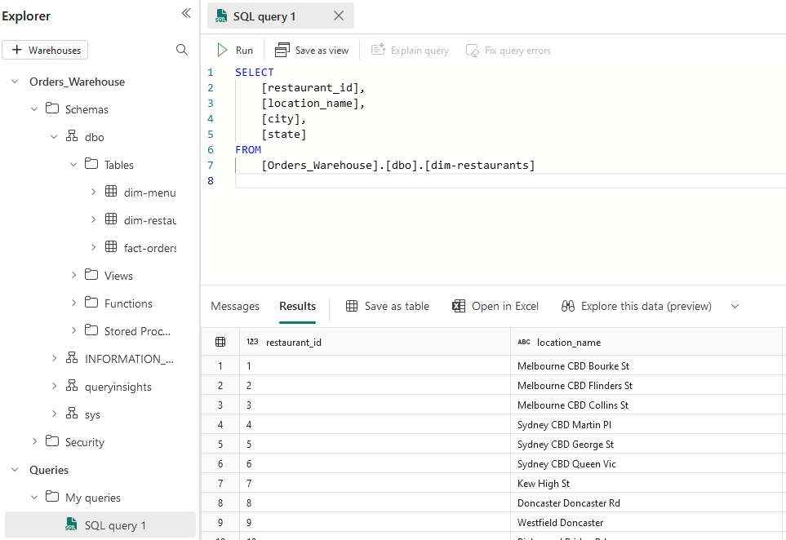The image size is (786, 540).
Task: Collapse the Orders_Warehouse node
Action: coord(15,81)
